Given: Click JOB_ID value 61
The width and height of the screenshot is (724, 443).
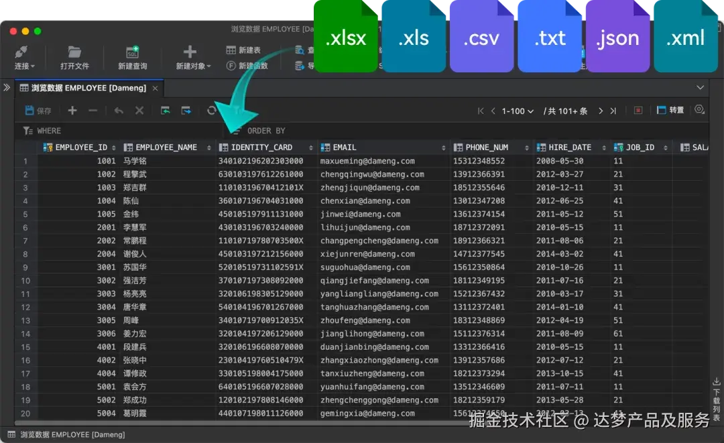Looking at the screenshot, I should coord(618,334).
